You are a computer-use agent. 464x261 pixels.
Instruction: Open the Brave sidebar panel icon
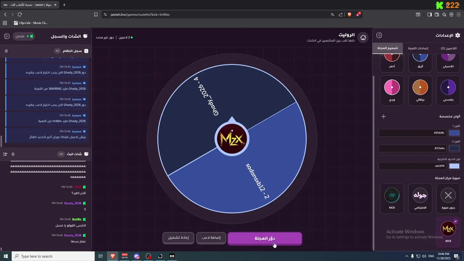(430, 14)
